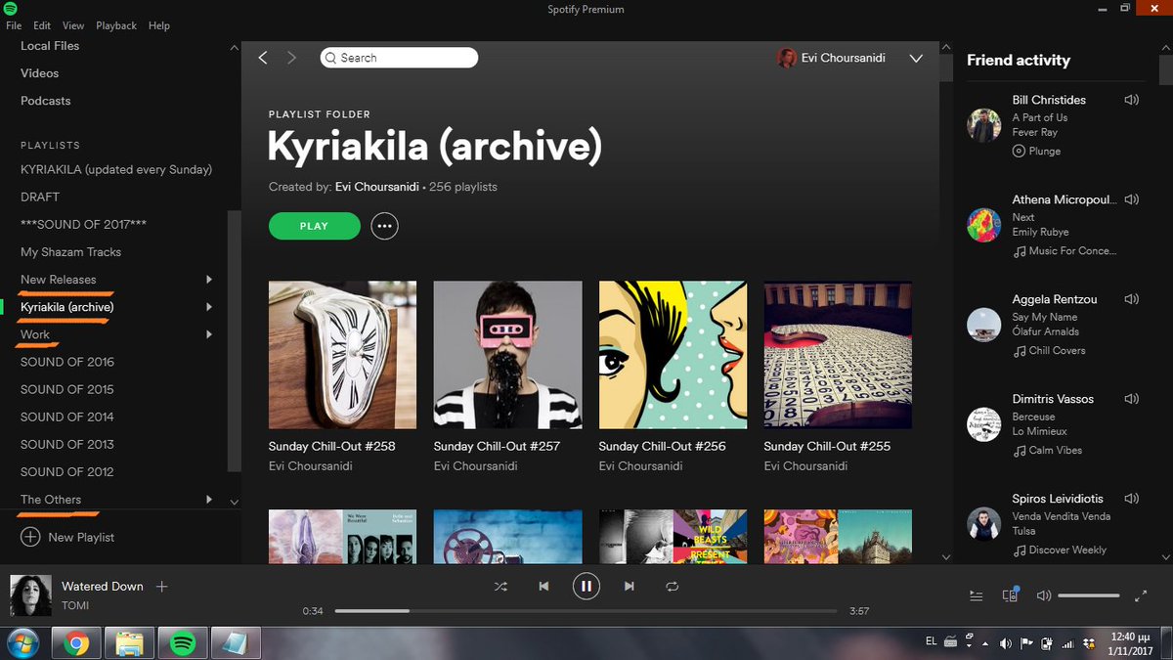Open Plunge album in friend activity
1173x660 pixels.
[x=1045, y=152]
